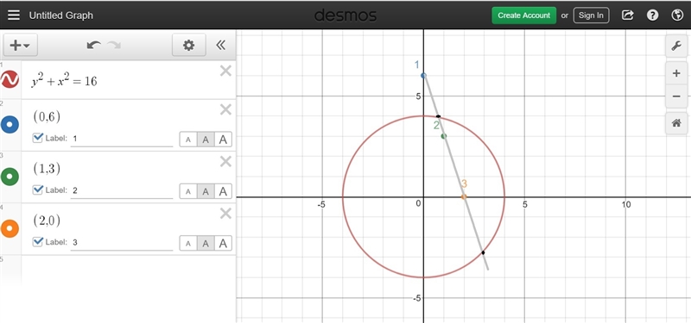The image size is (691, 323).
Task: Zoom in with the plus button
Action: pyautogui.click(x=676, y=73)
